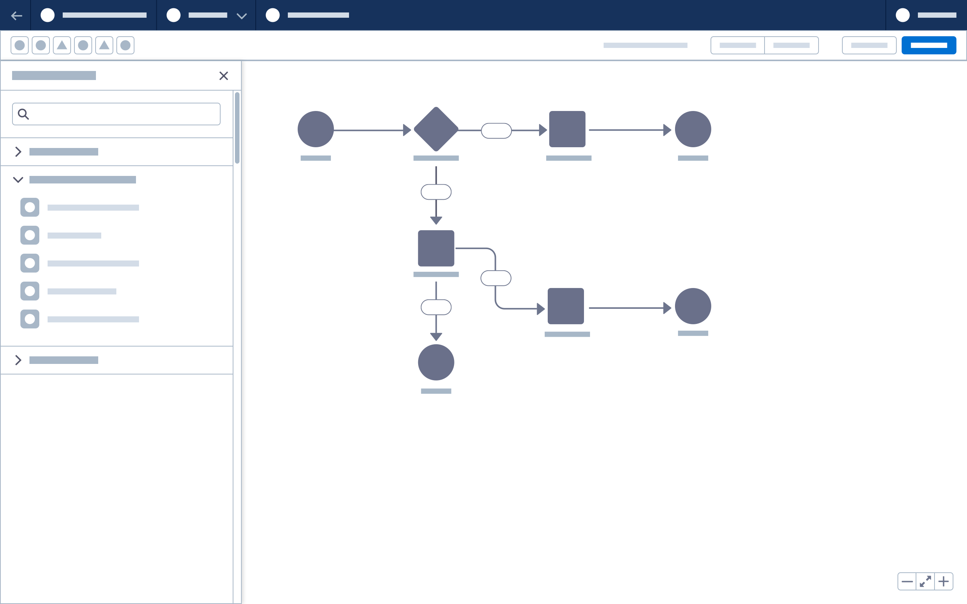Select the first circle shape tool in the toolbar

(19, 45)
